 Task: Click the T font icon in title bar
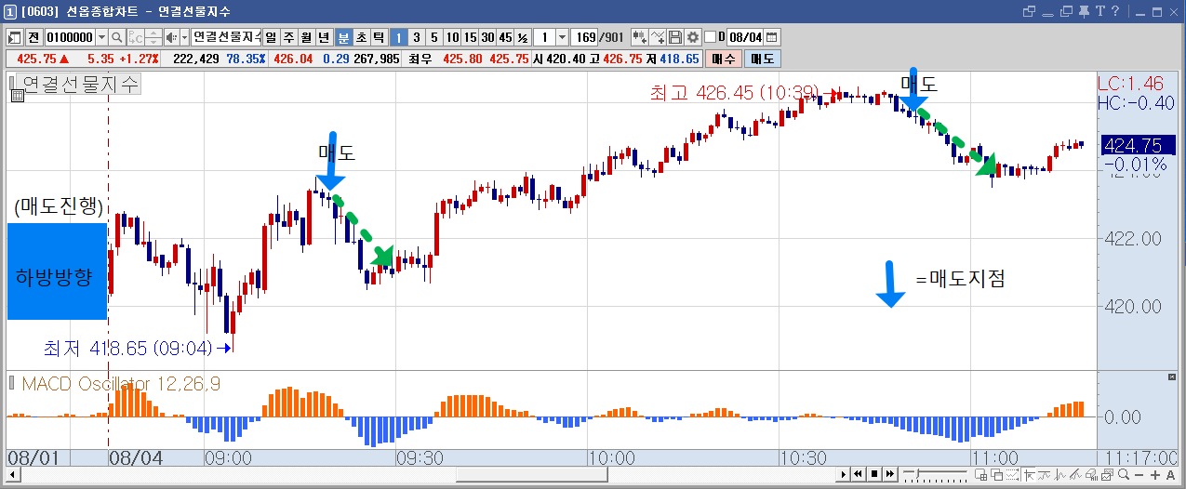click(1100, 11)
